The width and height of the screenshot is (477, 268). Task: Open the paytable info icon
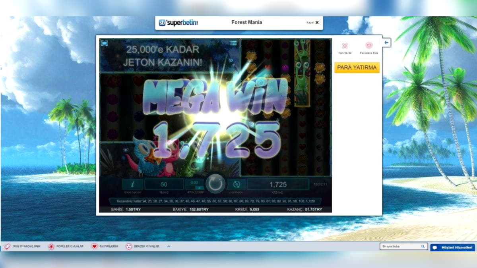click(132, 184)
